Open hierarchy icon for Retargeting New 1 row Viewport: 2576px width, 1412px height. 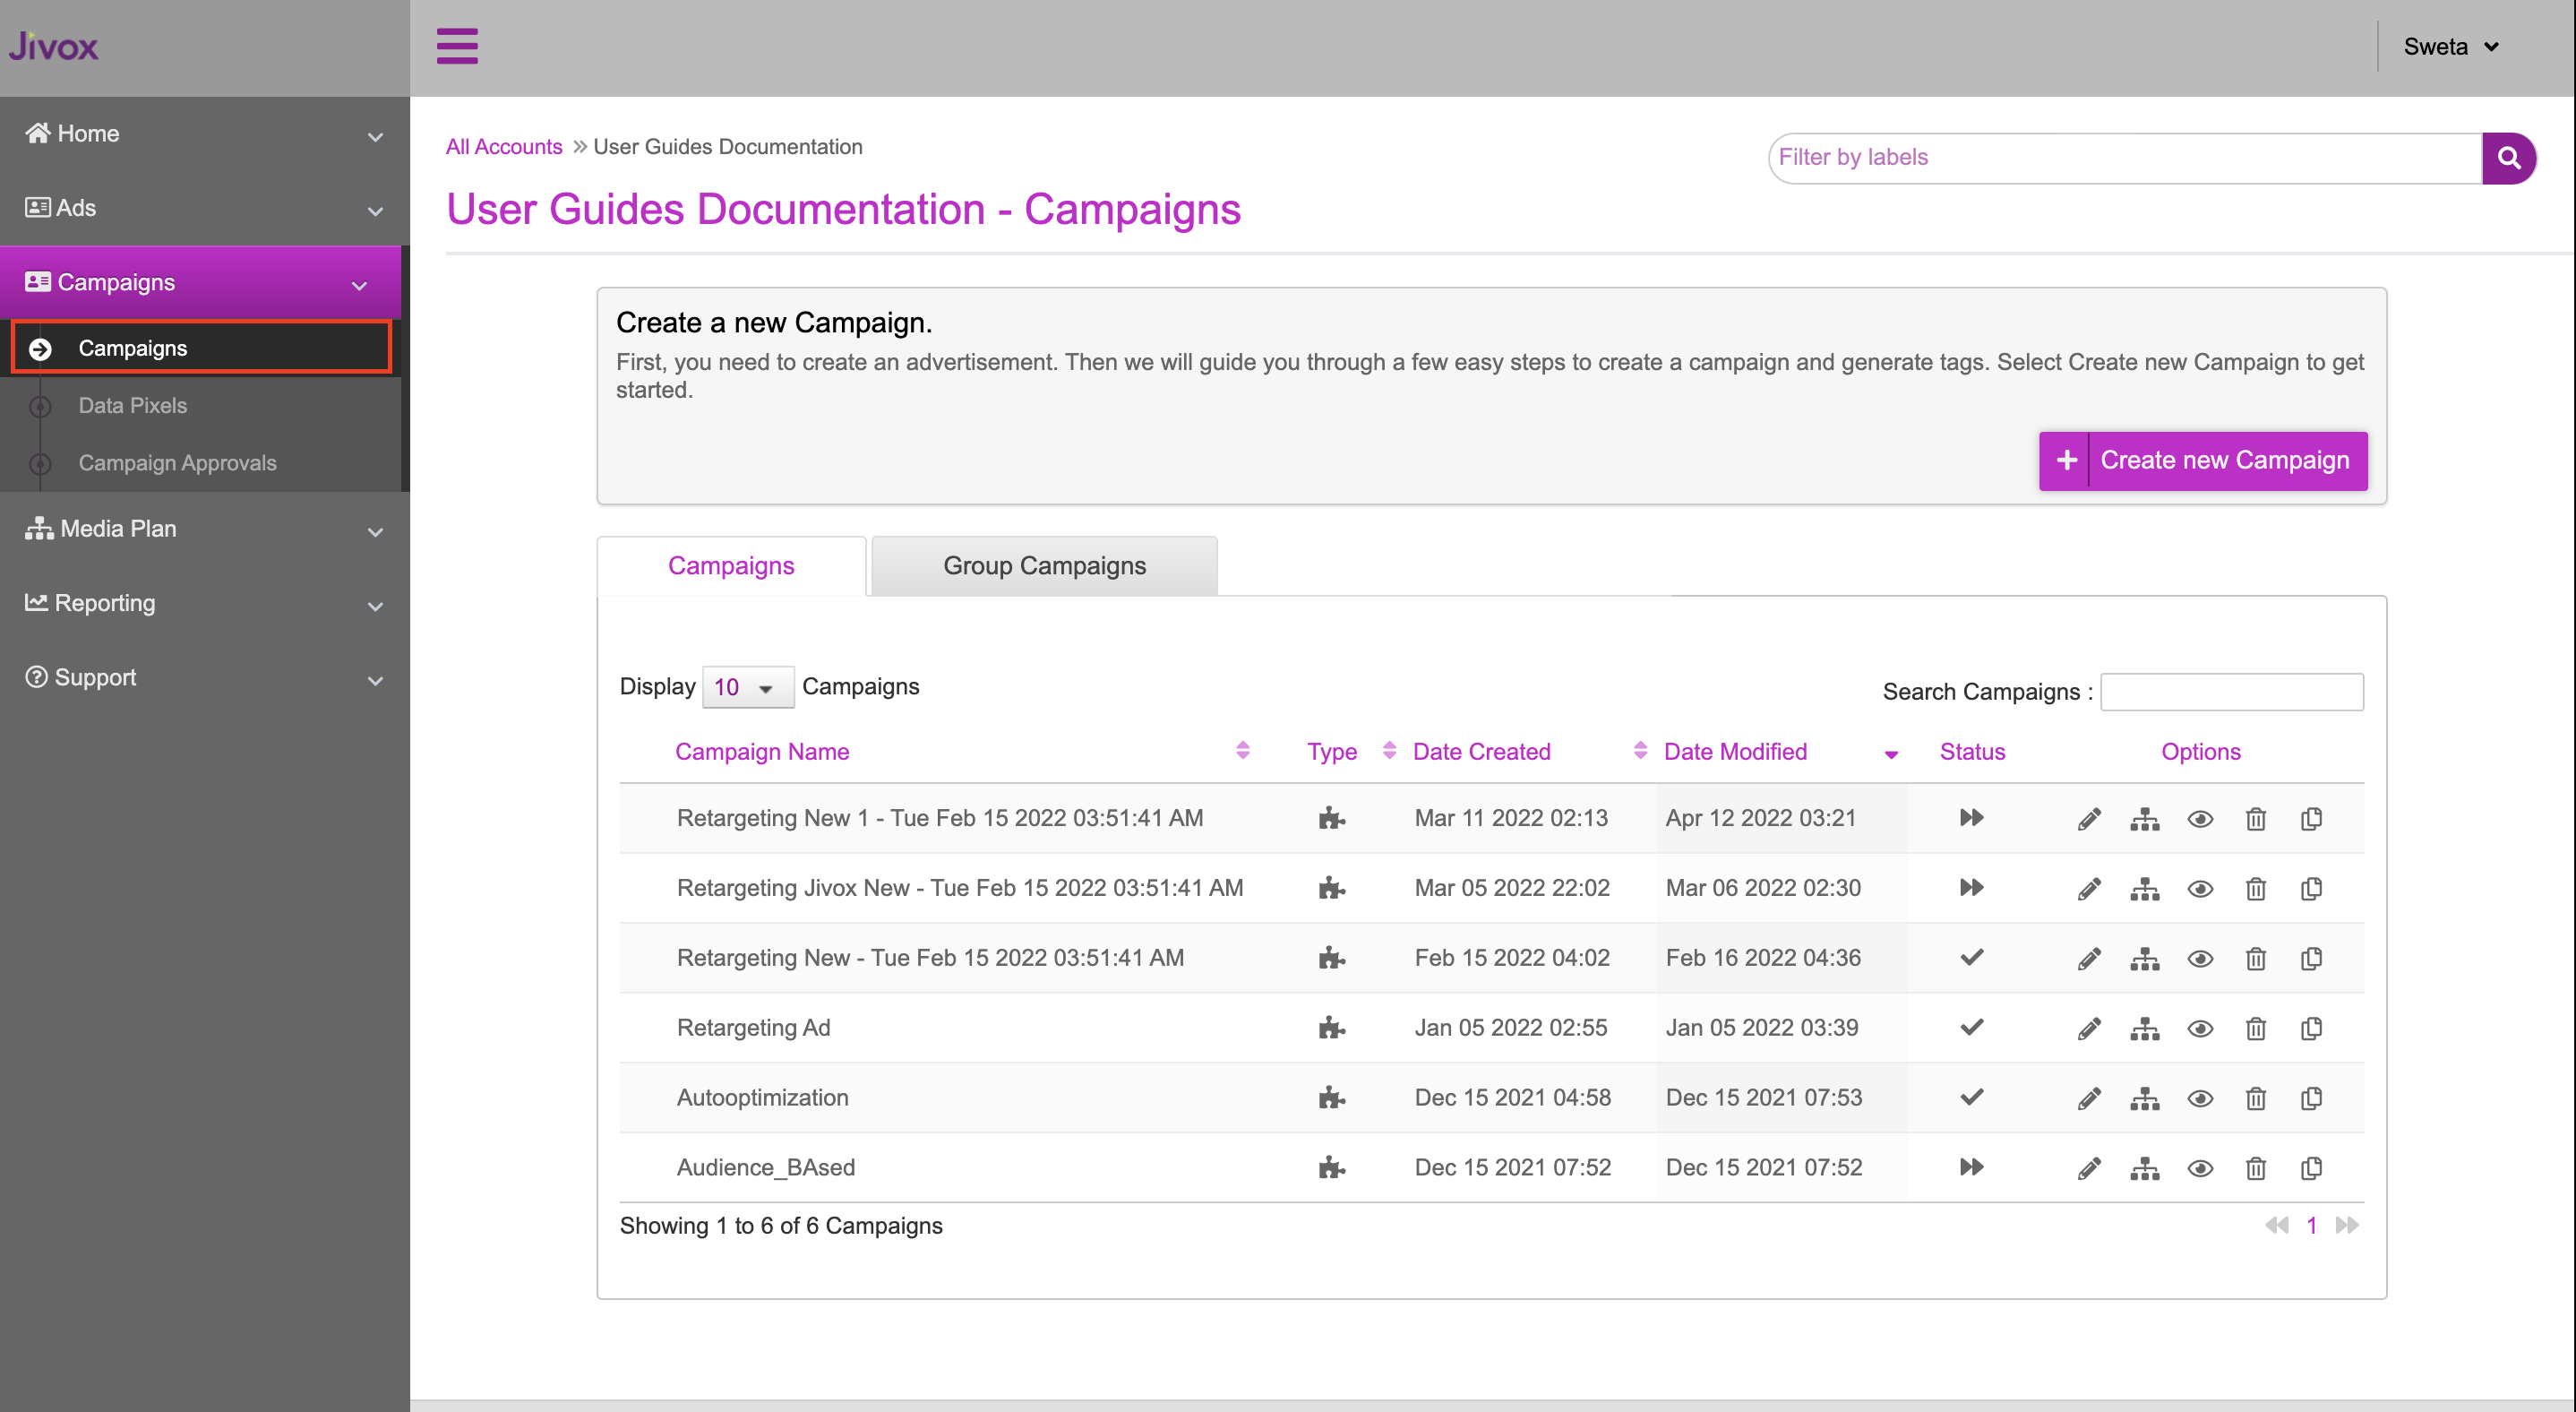pyautogui.click(x=2144, y=819)
